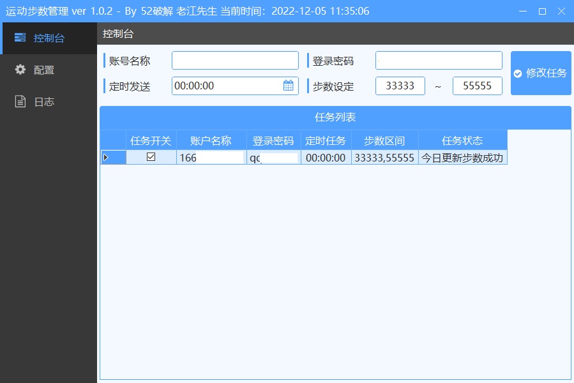This screenshot has height=383, width=574.
Task: Click the server icon beside 控制台
Action: click(20, 38)
